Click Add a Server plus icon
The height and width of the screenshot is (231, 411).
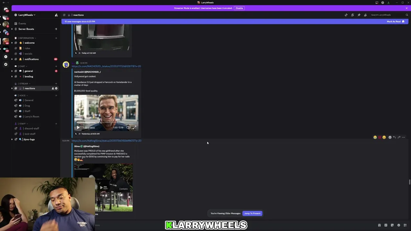pyautogui.click(x=5, y=57)
